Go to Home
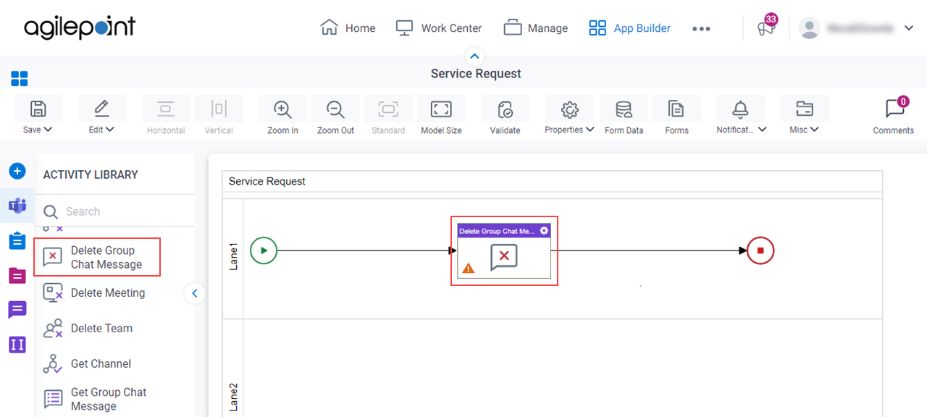This screenshot has width=927, height=417. pyautogui.click(x=348, y=28)
